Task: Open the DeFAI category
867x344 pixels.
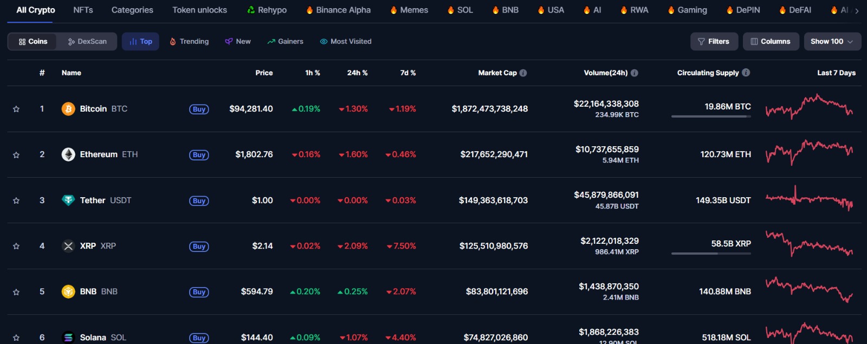Action: coord(795,10)
